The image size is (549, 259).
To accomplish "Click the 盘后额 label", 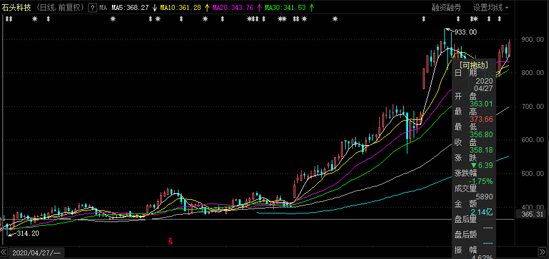I will [x=465, y=235].
